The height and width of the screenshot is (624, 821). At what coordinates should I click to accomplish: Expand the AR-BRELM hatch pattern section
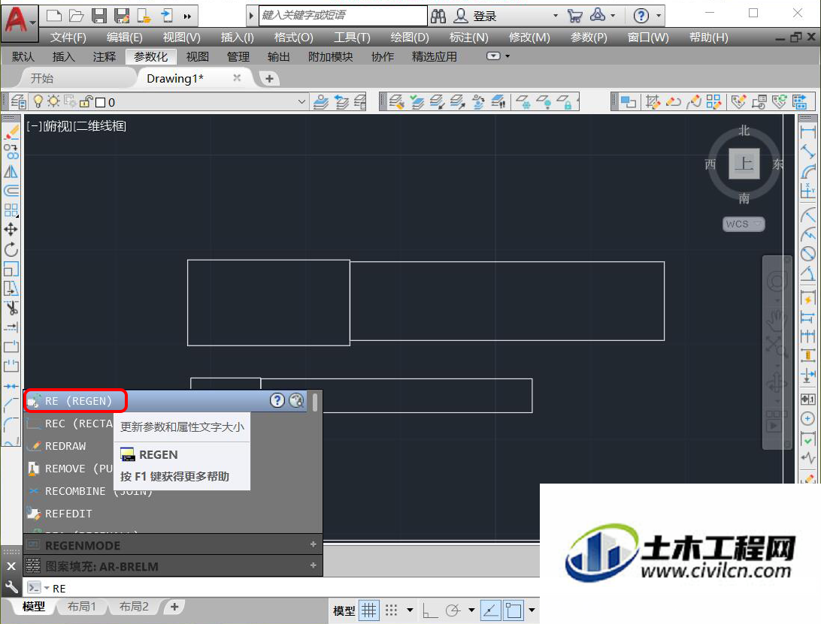coord(313,565)
